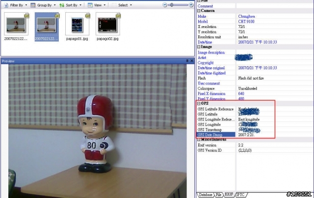Click the Image description field
Viewport: 314px width, 198px height.
click(x=274, y=53)
